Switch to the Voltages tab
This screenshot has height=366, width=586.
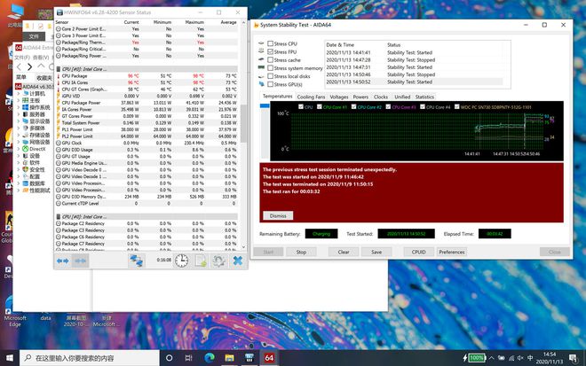pyautogui.click(x=339, y=97)
